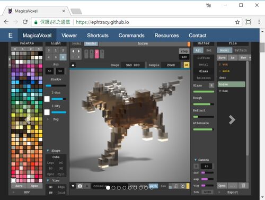Go to the Contact page
This screenshot has height=200, width=265.
[x=198, y=36]
